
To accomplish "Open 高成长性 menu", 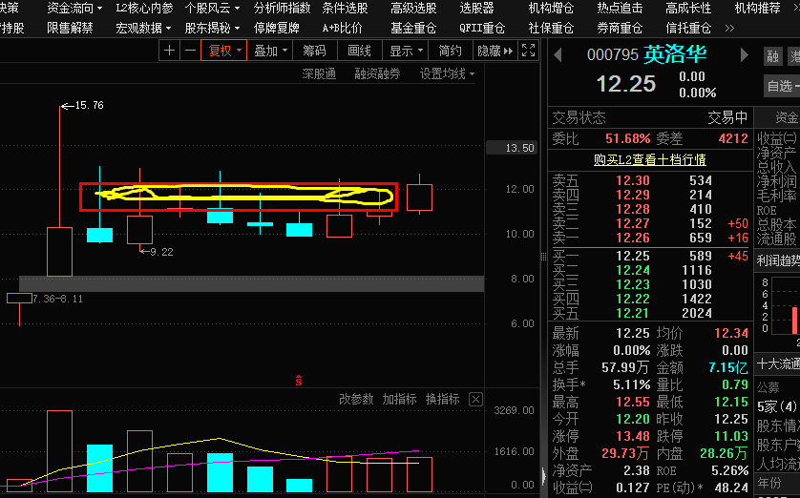I will (688, 9).
